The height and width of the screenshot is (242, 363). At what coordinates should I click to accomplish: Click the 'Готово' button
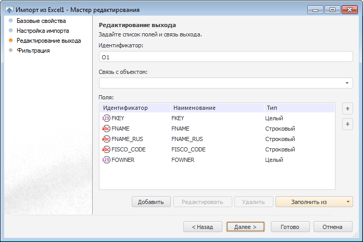[290, 227]
